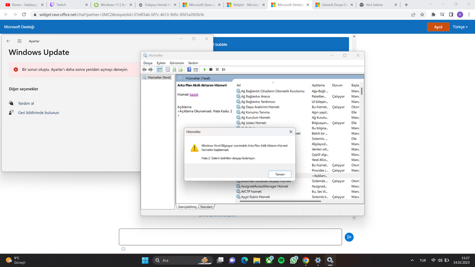Select Ağ Depo Arabirimi Hizmeti row
The image size is (475, 267).
[298, 107]
